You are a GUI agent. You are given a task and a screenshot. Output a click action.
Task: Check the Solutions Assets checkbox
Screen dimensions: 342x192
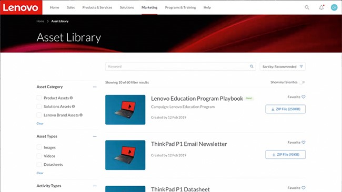(x=39, y=106)
